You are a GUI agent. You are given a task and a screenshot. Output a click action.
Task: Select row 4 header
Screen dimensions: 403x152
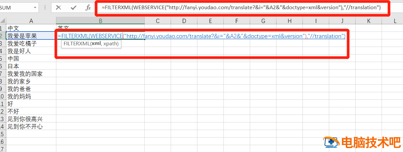click(x=3, y=51)
